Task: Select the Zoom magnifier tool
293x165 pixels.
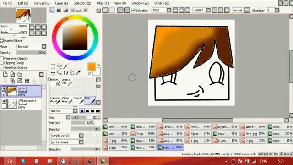Action: click(x=59, y=72)
